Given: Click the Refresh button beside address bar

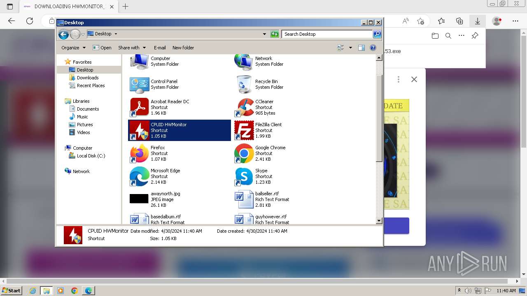Looking at the screenshot, I should click(275, 34).
